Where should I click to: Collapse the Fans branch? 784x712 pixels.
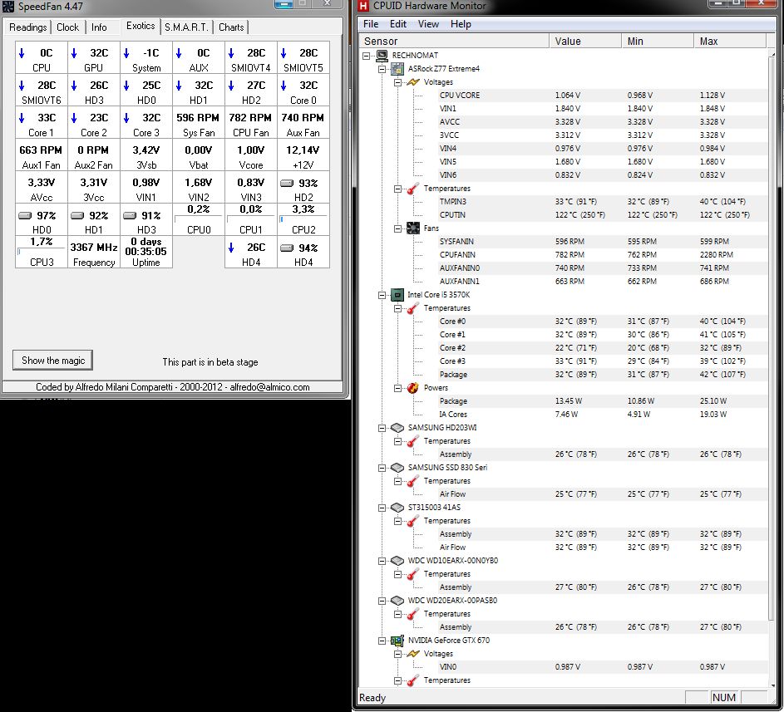tap(397, 228)
